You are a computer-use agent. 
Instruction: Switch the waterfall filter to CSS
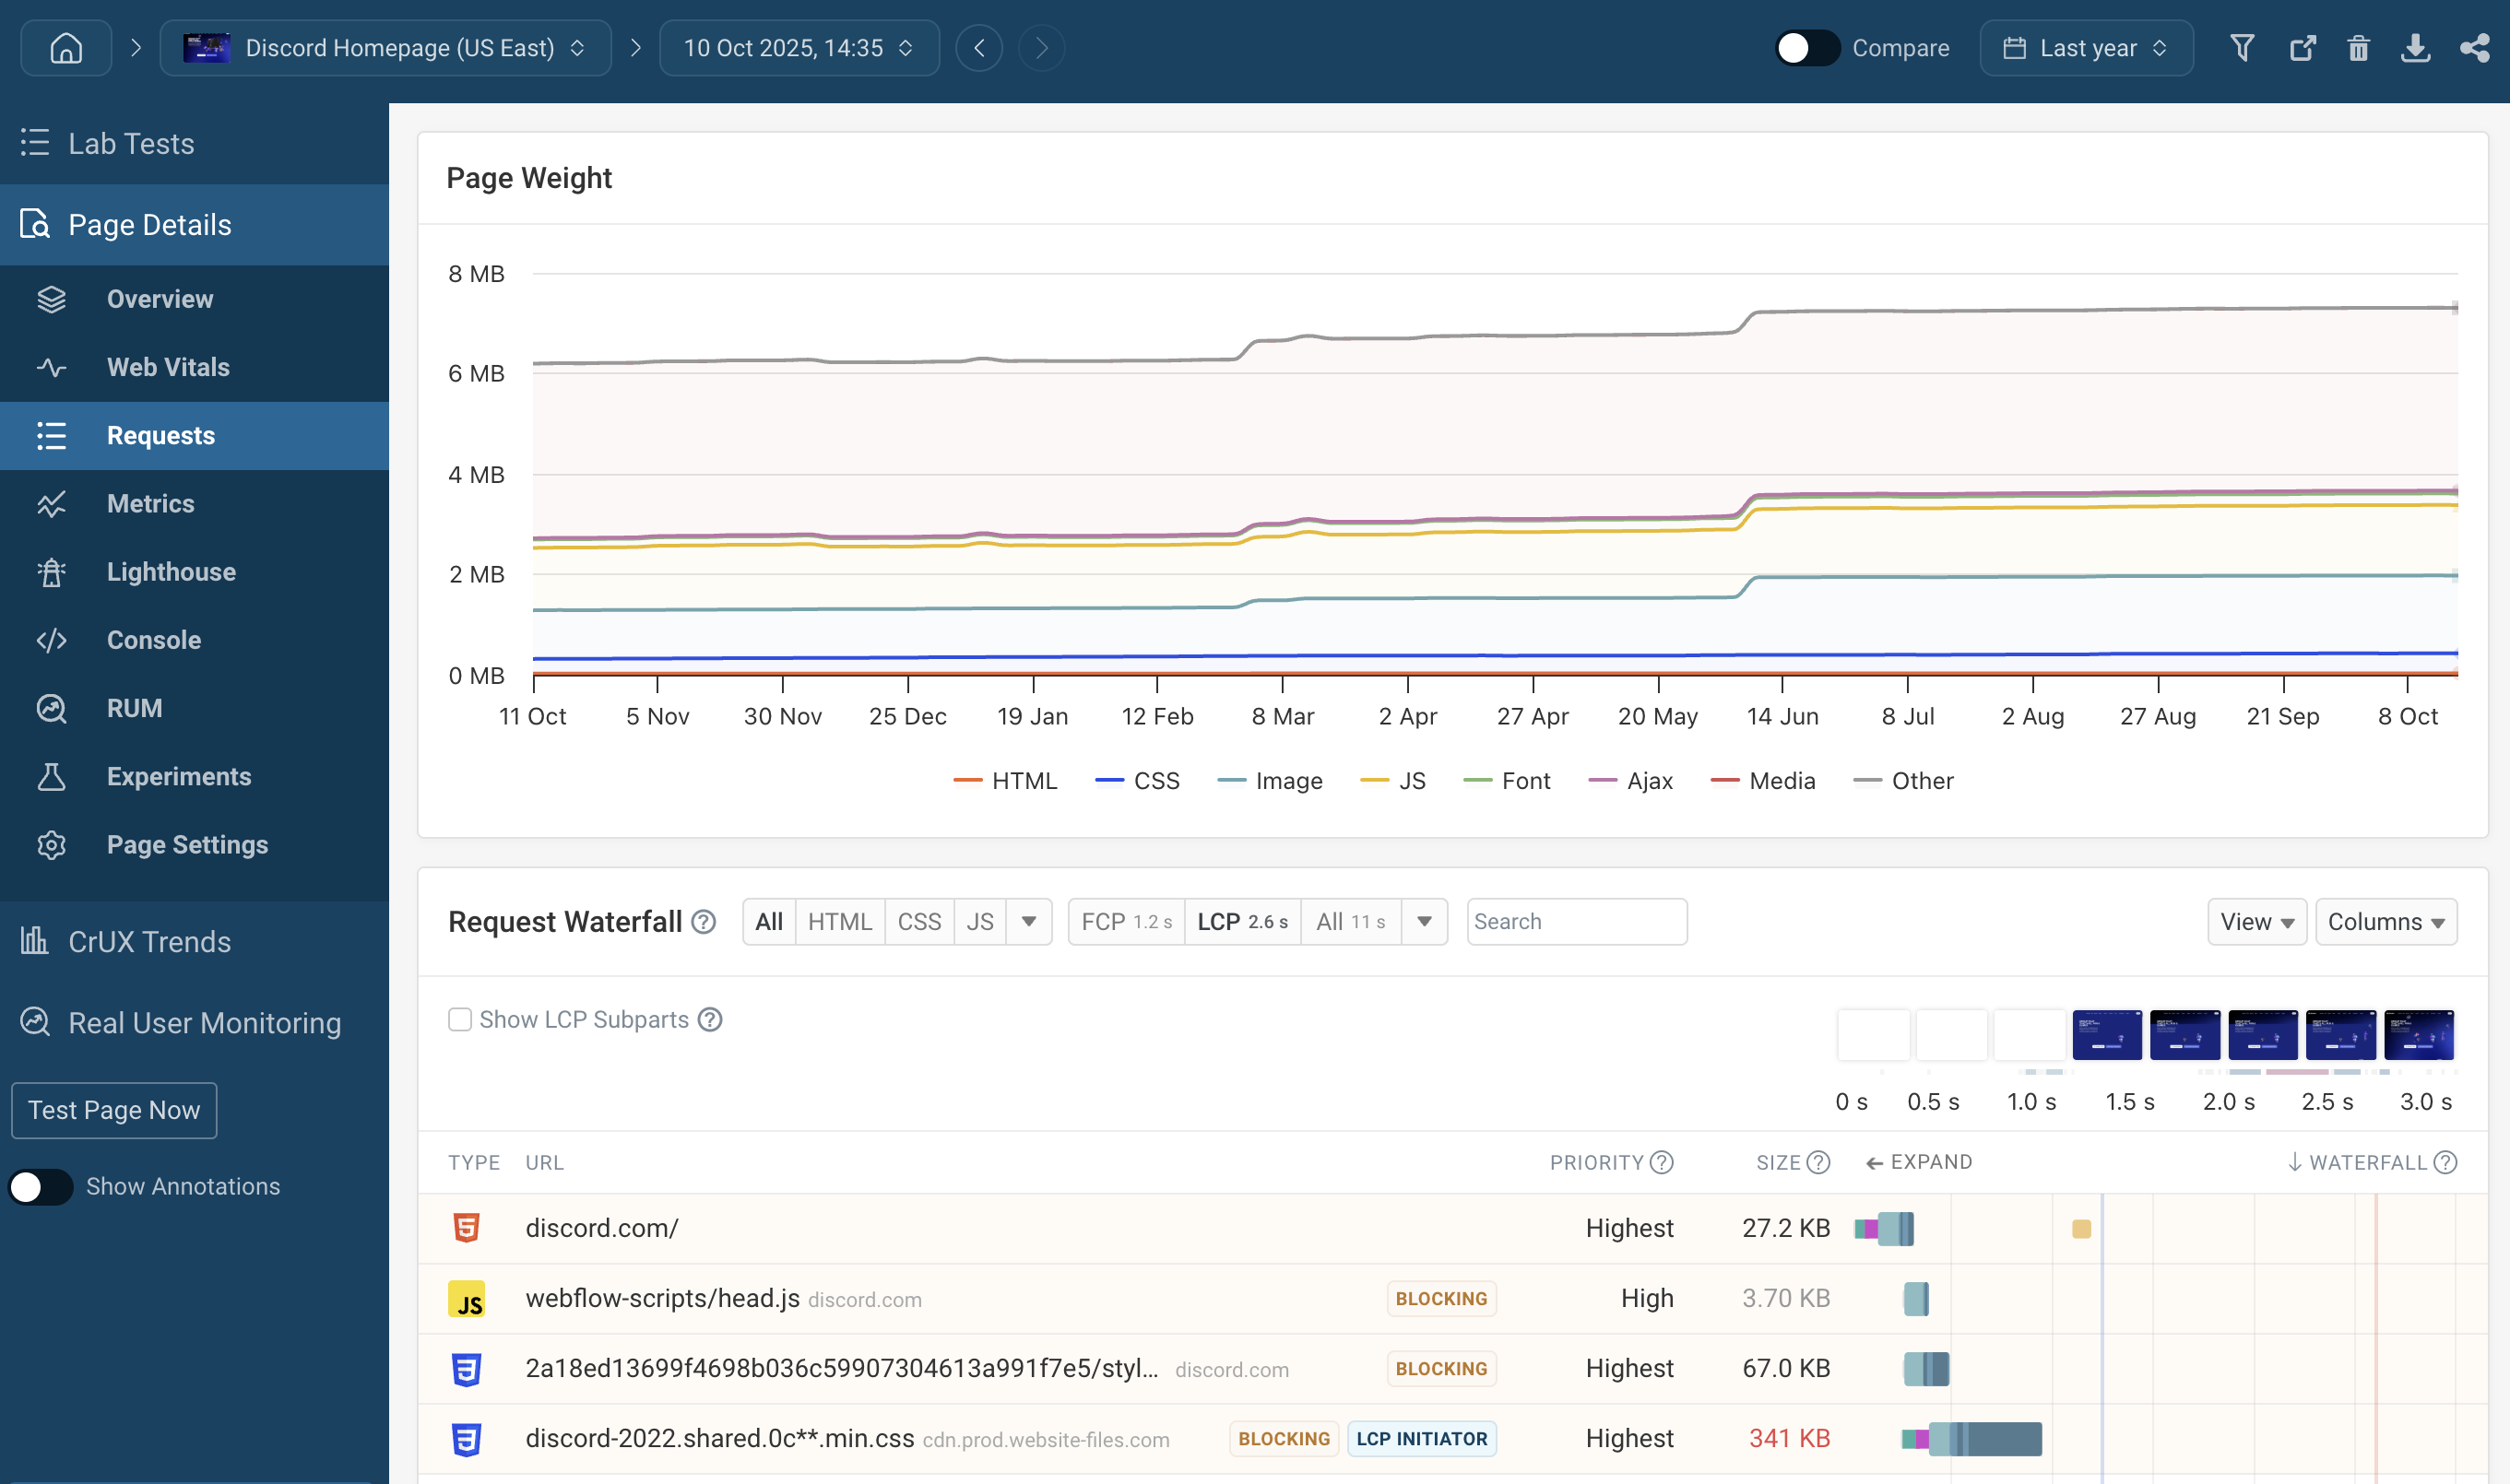click(x=918, y=921)
